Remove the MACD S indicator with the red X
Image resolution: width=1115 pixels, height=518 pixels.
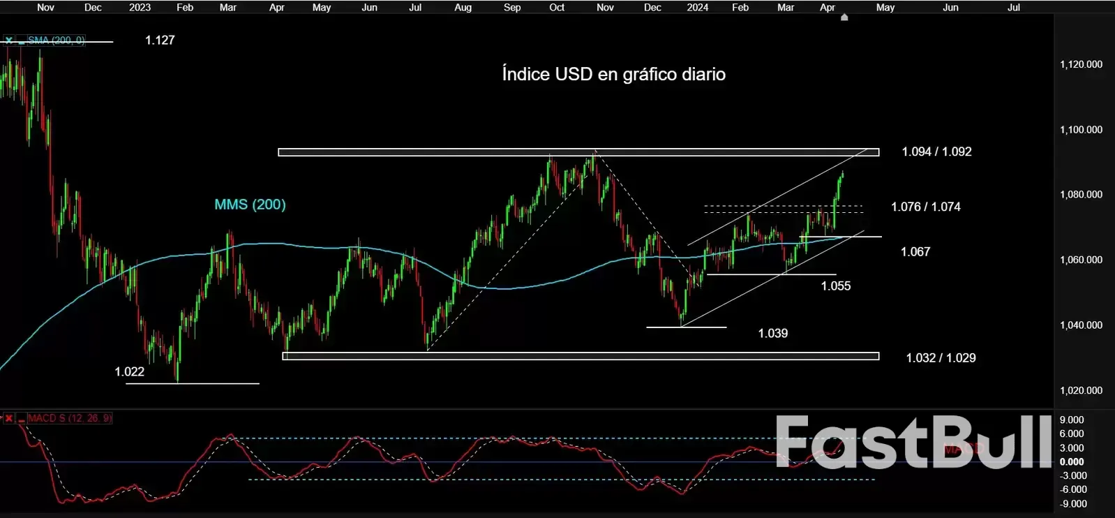tap(8, 418)
